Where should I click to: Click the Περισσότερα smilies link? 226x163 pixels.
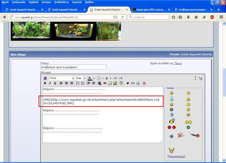pyautogui.click(x=176, y=156)
